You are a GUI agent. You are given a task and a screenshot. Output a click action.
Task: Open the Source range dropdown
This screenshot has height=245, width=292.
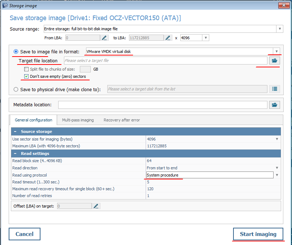click(x=279, y=29)
